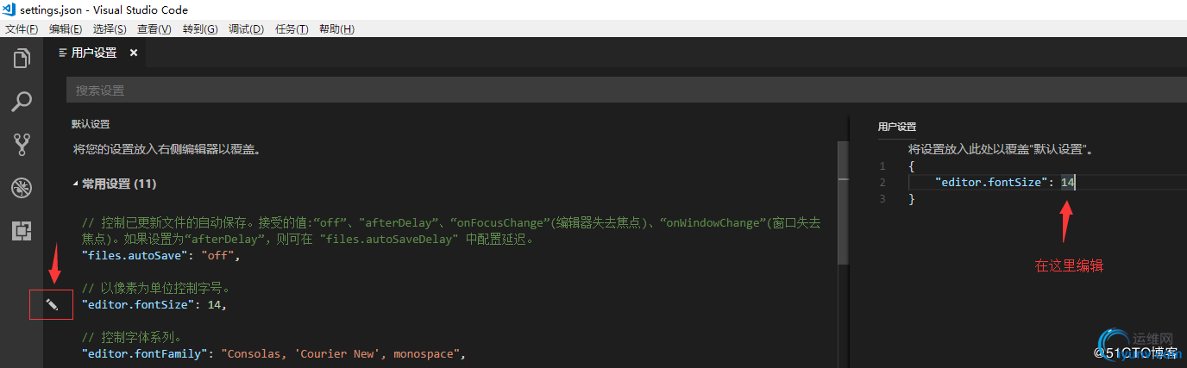Image resolution: width=1187 pixels, height=368 pixels.
Task: Click line number 3 in user settings
Action: (x=882, y=199)
